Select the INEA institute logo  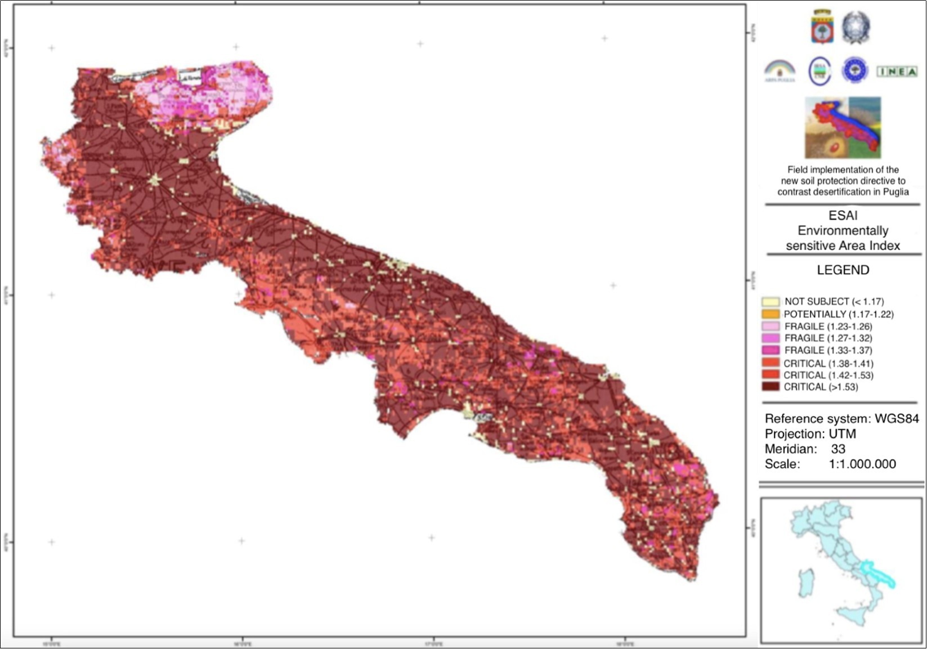pos(896,72)
